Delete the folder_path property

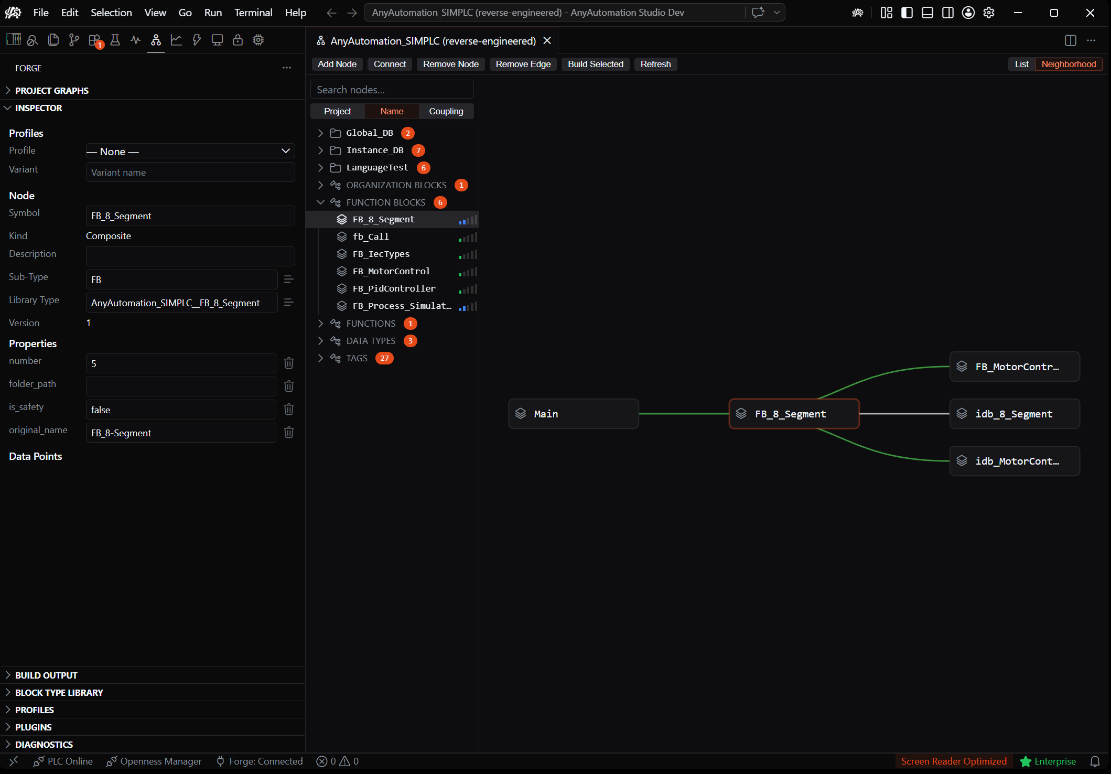point(289,386)
